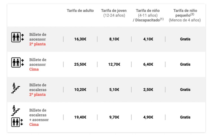211x137 pixels.
Task: Select the red '2ª planta' elevator ticket label
Action: tap(37, 44)
